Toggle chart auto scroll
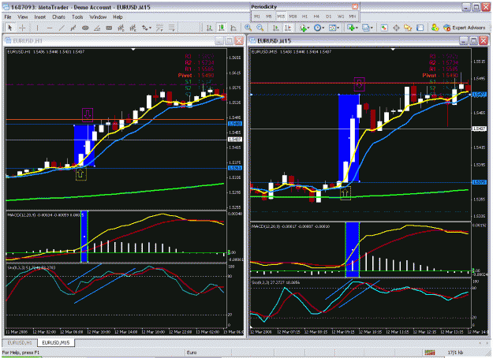 point(276,28)
